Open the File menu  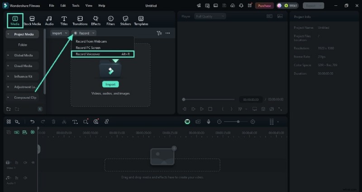click(52, 5)
